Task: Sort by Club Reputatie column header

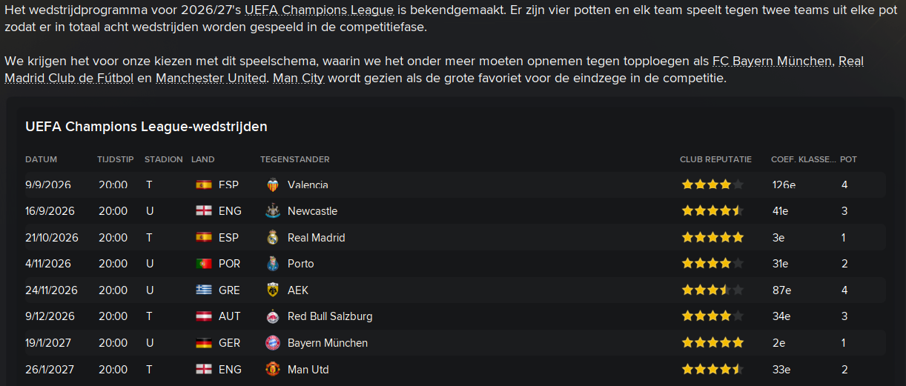Action: [x=715, y=159]
